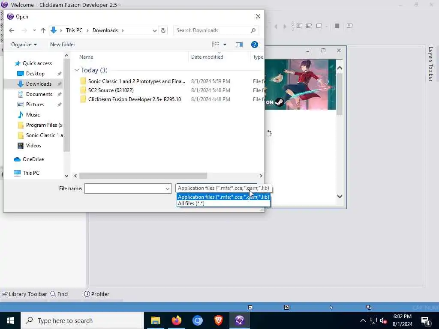Open the Open dialog's help button
The height and width of the screenshot is (329, 439).
254,45
